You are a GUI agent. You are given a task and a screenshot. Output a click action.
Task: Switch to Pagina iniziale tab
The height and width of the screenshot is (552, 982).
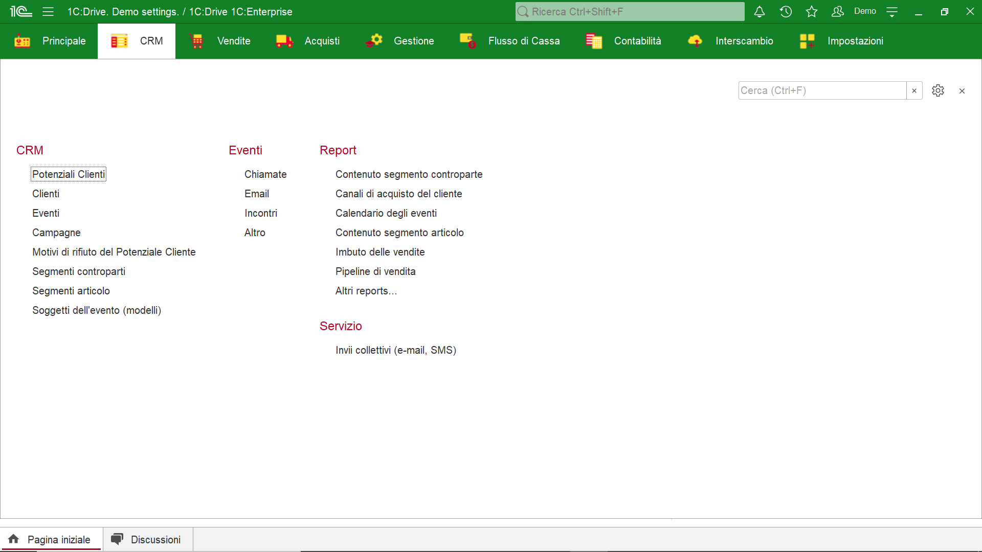click(51, 539)
